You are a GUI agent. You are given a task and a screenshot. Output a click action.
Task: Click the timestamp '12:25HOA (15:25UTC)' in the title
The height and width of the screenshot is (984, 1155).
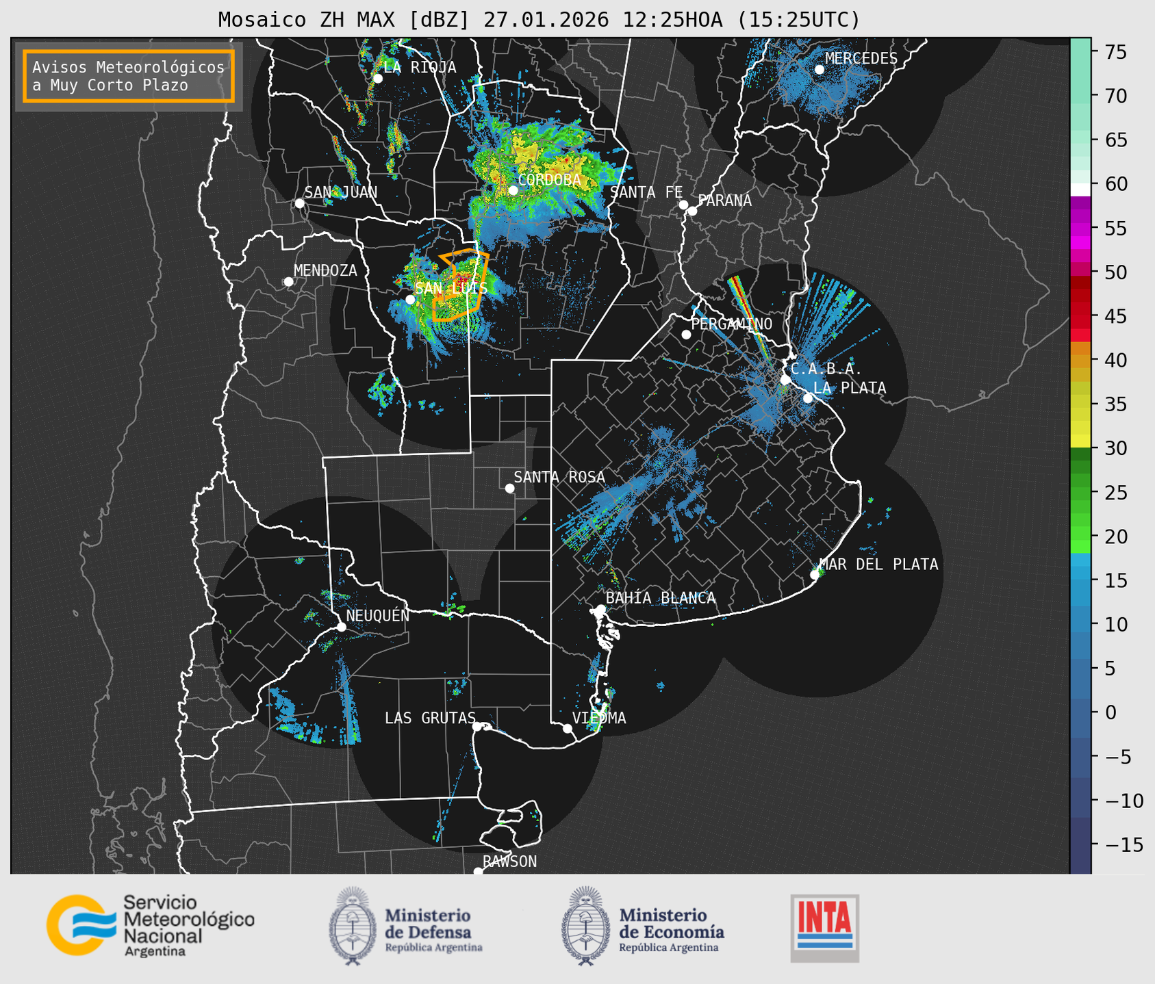(x=741, y=20)
